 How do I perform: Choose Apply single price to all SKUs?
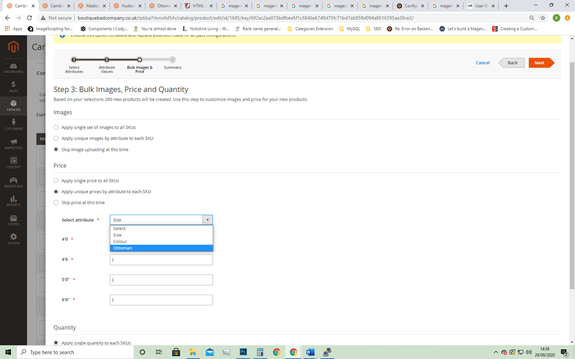click(56, 181)
